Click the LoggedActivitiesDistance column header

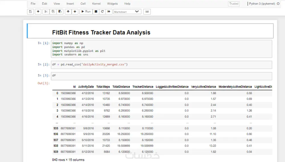pos(172,87)
